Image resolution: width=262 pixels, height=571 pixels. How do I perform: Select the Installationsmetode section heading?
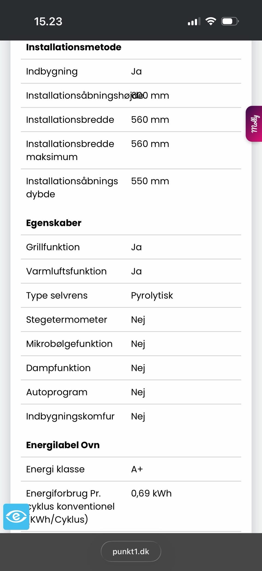click(74, 47)
